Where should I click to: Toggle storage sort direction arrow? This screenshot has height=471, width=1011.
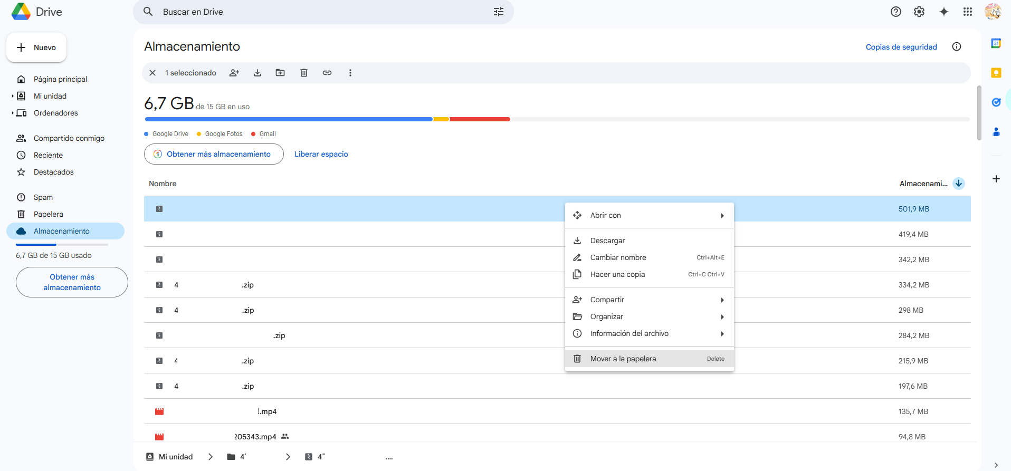(x=959, y=184)
